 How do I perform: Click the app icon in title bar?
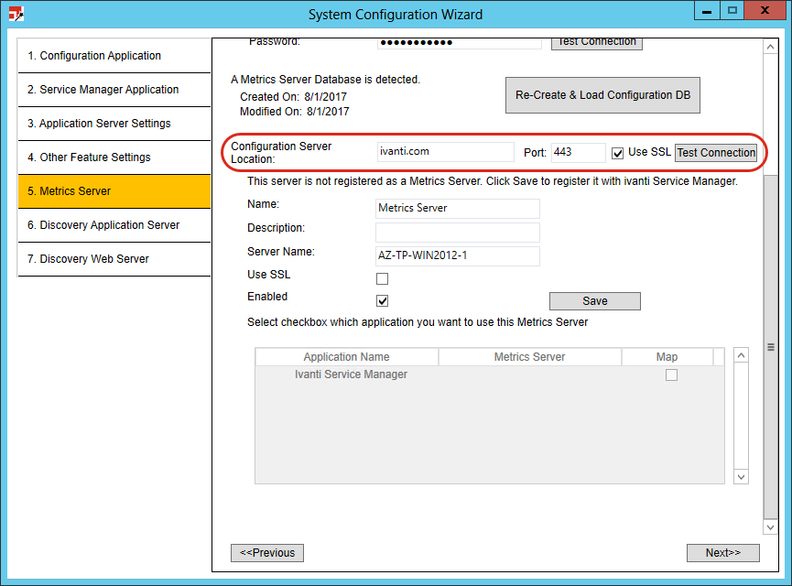pyautogui.click(x=15, y=14)
